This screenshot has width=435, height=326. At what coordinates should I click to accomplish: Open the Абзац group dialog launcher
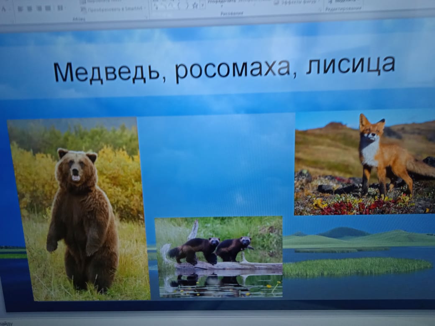coord(146,18)
